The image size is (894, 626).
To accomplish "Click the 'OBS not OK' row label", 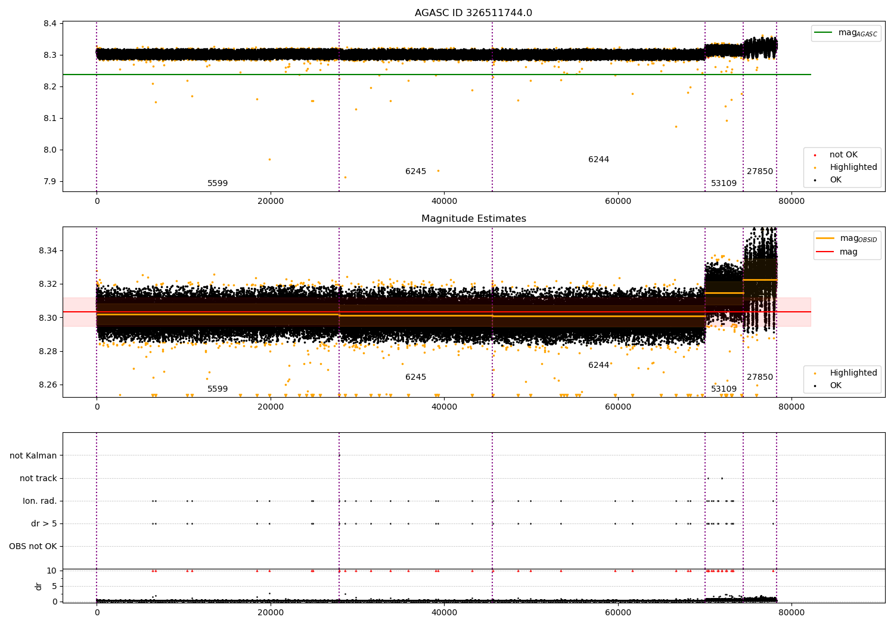I will point(33,547).
